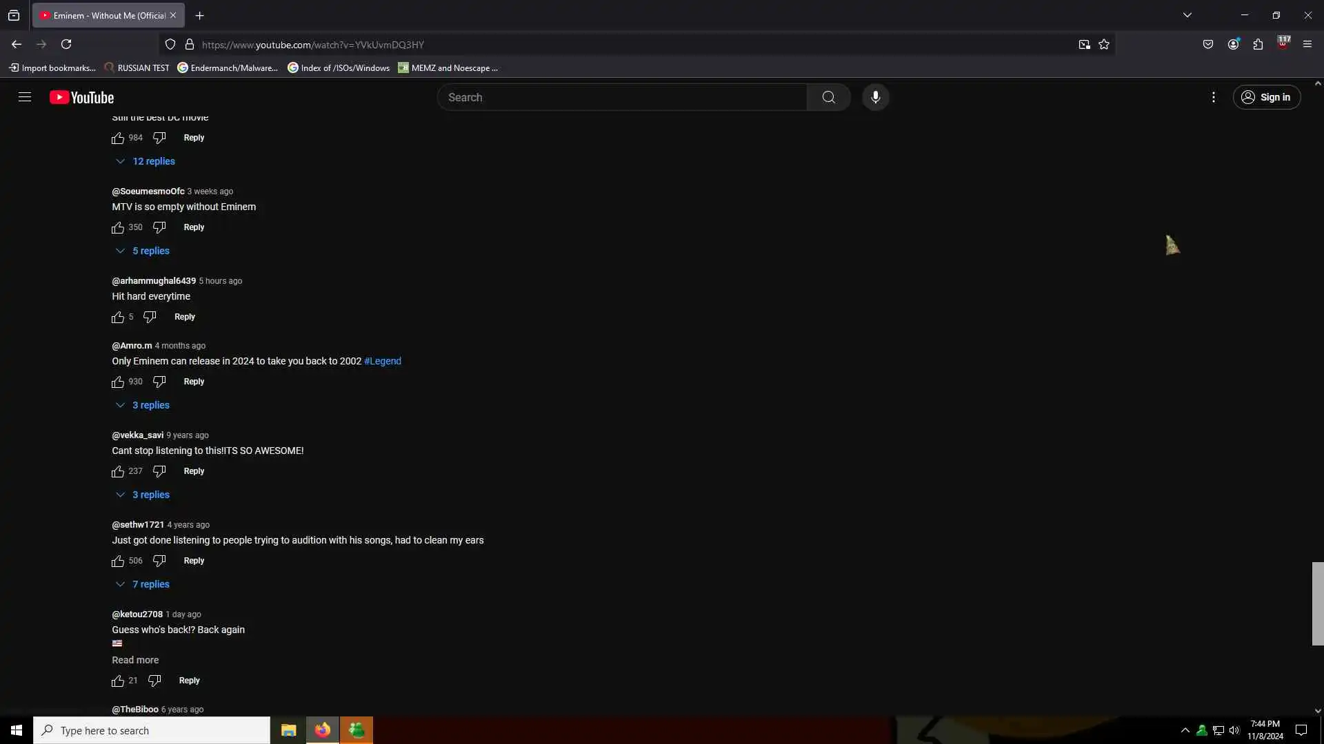Like the @sethw1721 comment

pyautogui.click(x=118, y=561)
